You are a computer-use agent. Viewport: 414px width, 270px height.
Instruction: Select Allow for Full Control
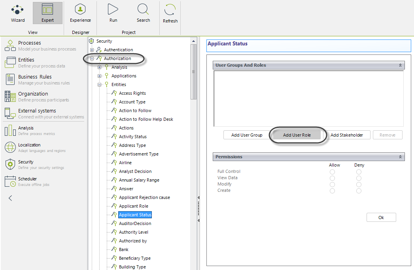point(332,172)
